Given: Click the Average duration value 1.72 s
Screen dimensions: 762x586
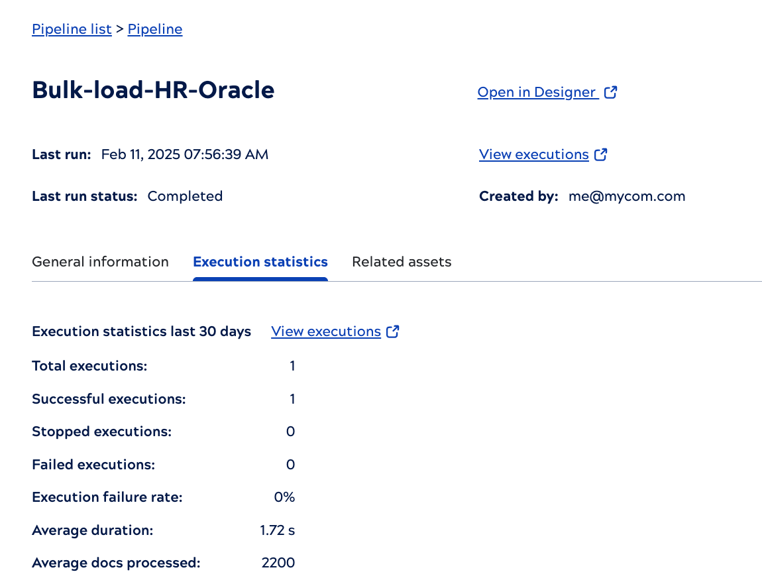Looking at the screenshot, I should point(276,530).
